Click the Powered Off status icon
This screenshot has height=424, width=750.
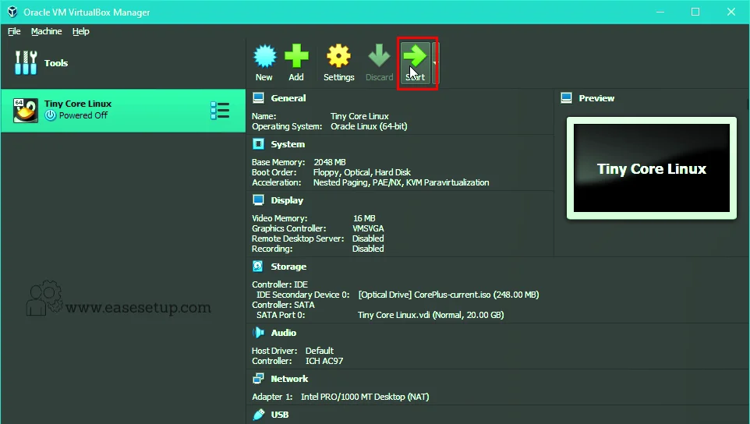click(x=50, y=115)
